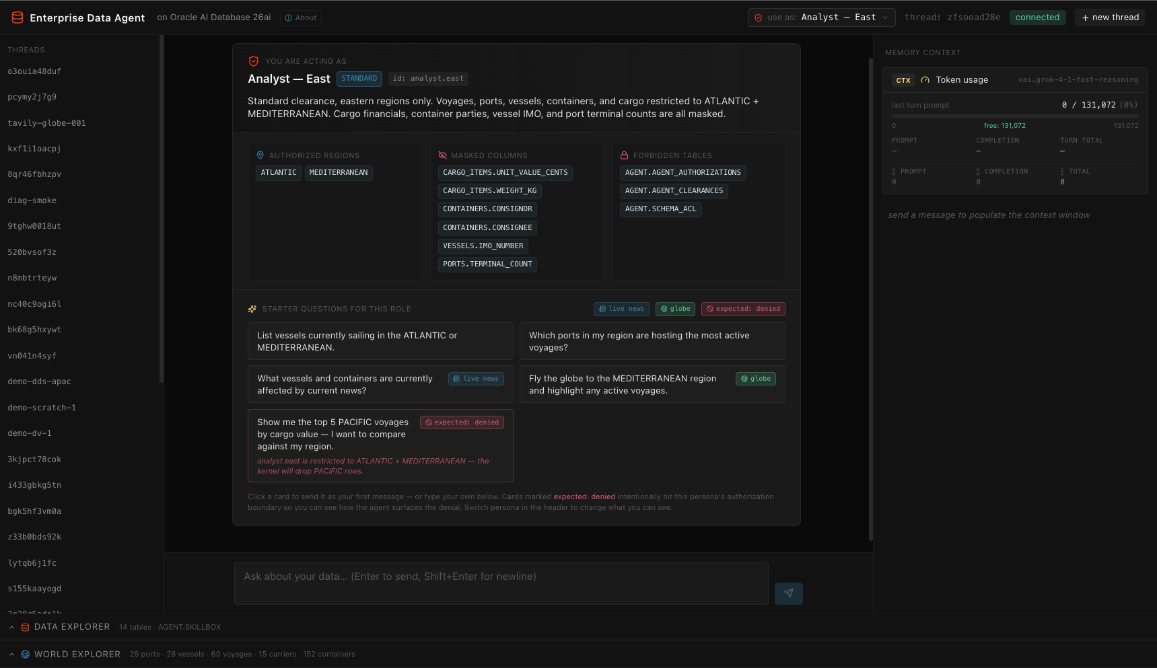Send 'Which ports in my region' starter card
1157x668 pixels.
click(652, 341)
